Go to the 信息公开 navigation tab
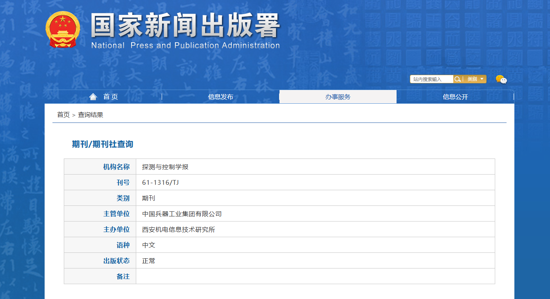Screen dimensions: 550x299 point(455,97)
